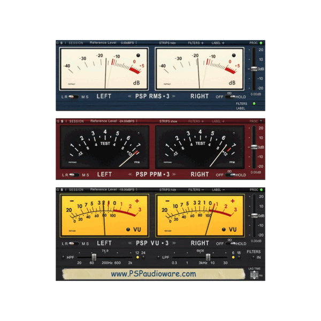
Task: Increase LAG TIME with the up arrow
Action: click(x=254, y=271)
